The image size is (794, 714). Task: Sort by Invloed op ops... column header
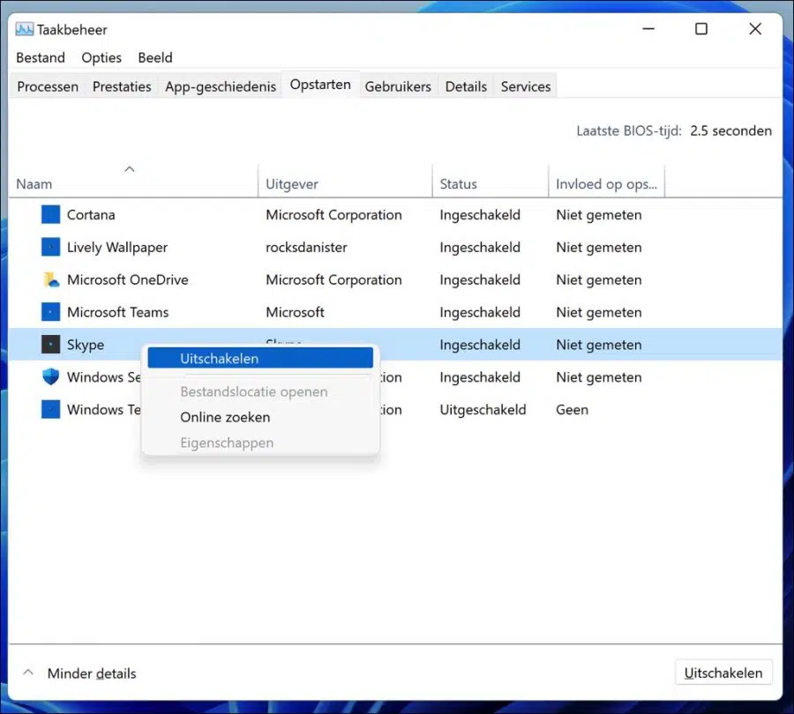tap(606, 183)
